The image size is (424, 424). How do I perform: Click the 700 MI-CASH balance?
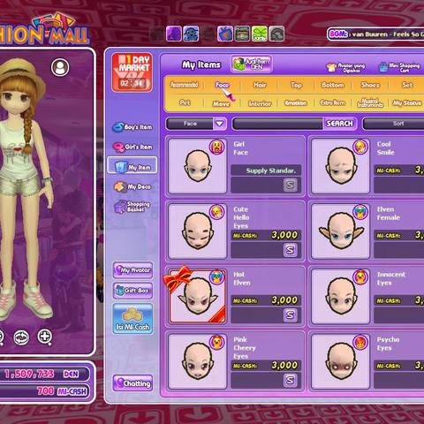click(x=44, y=391)
